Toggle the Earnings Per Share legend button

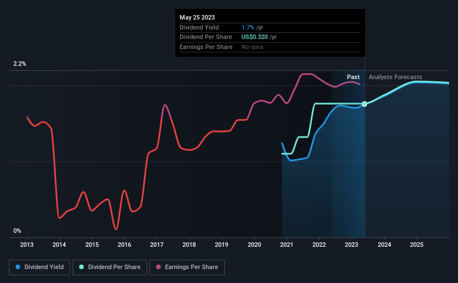point(187,267)
